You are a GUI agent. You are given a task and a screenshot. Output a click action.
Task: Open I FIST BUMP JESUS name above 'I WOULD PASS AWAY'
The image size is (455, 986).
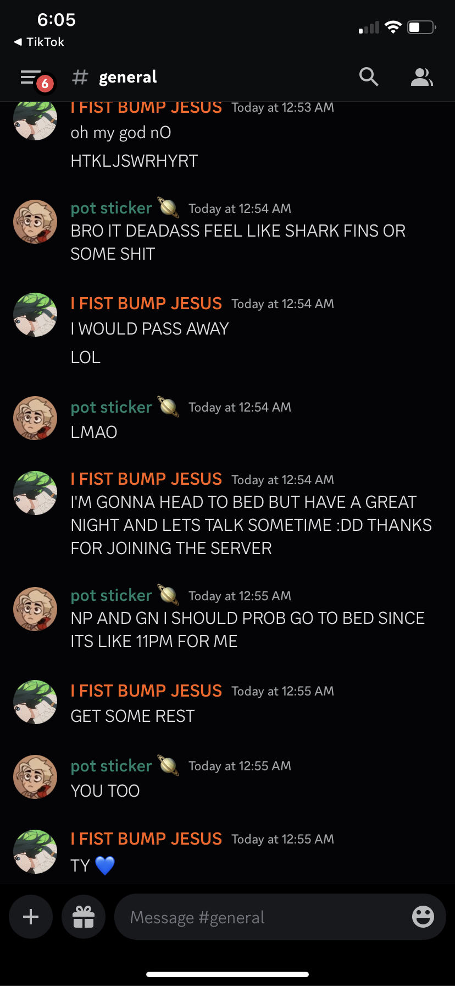[x=146, y=303]
